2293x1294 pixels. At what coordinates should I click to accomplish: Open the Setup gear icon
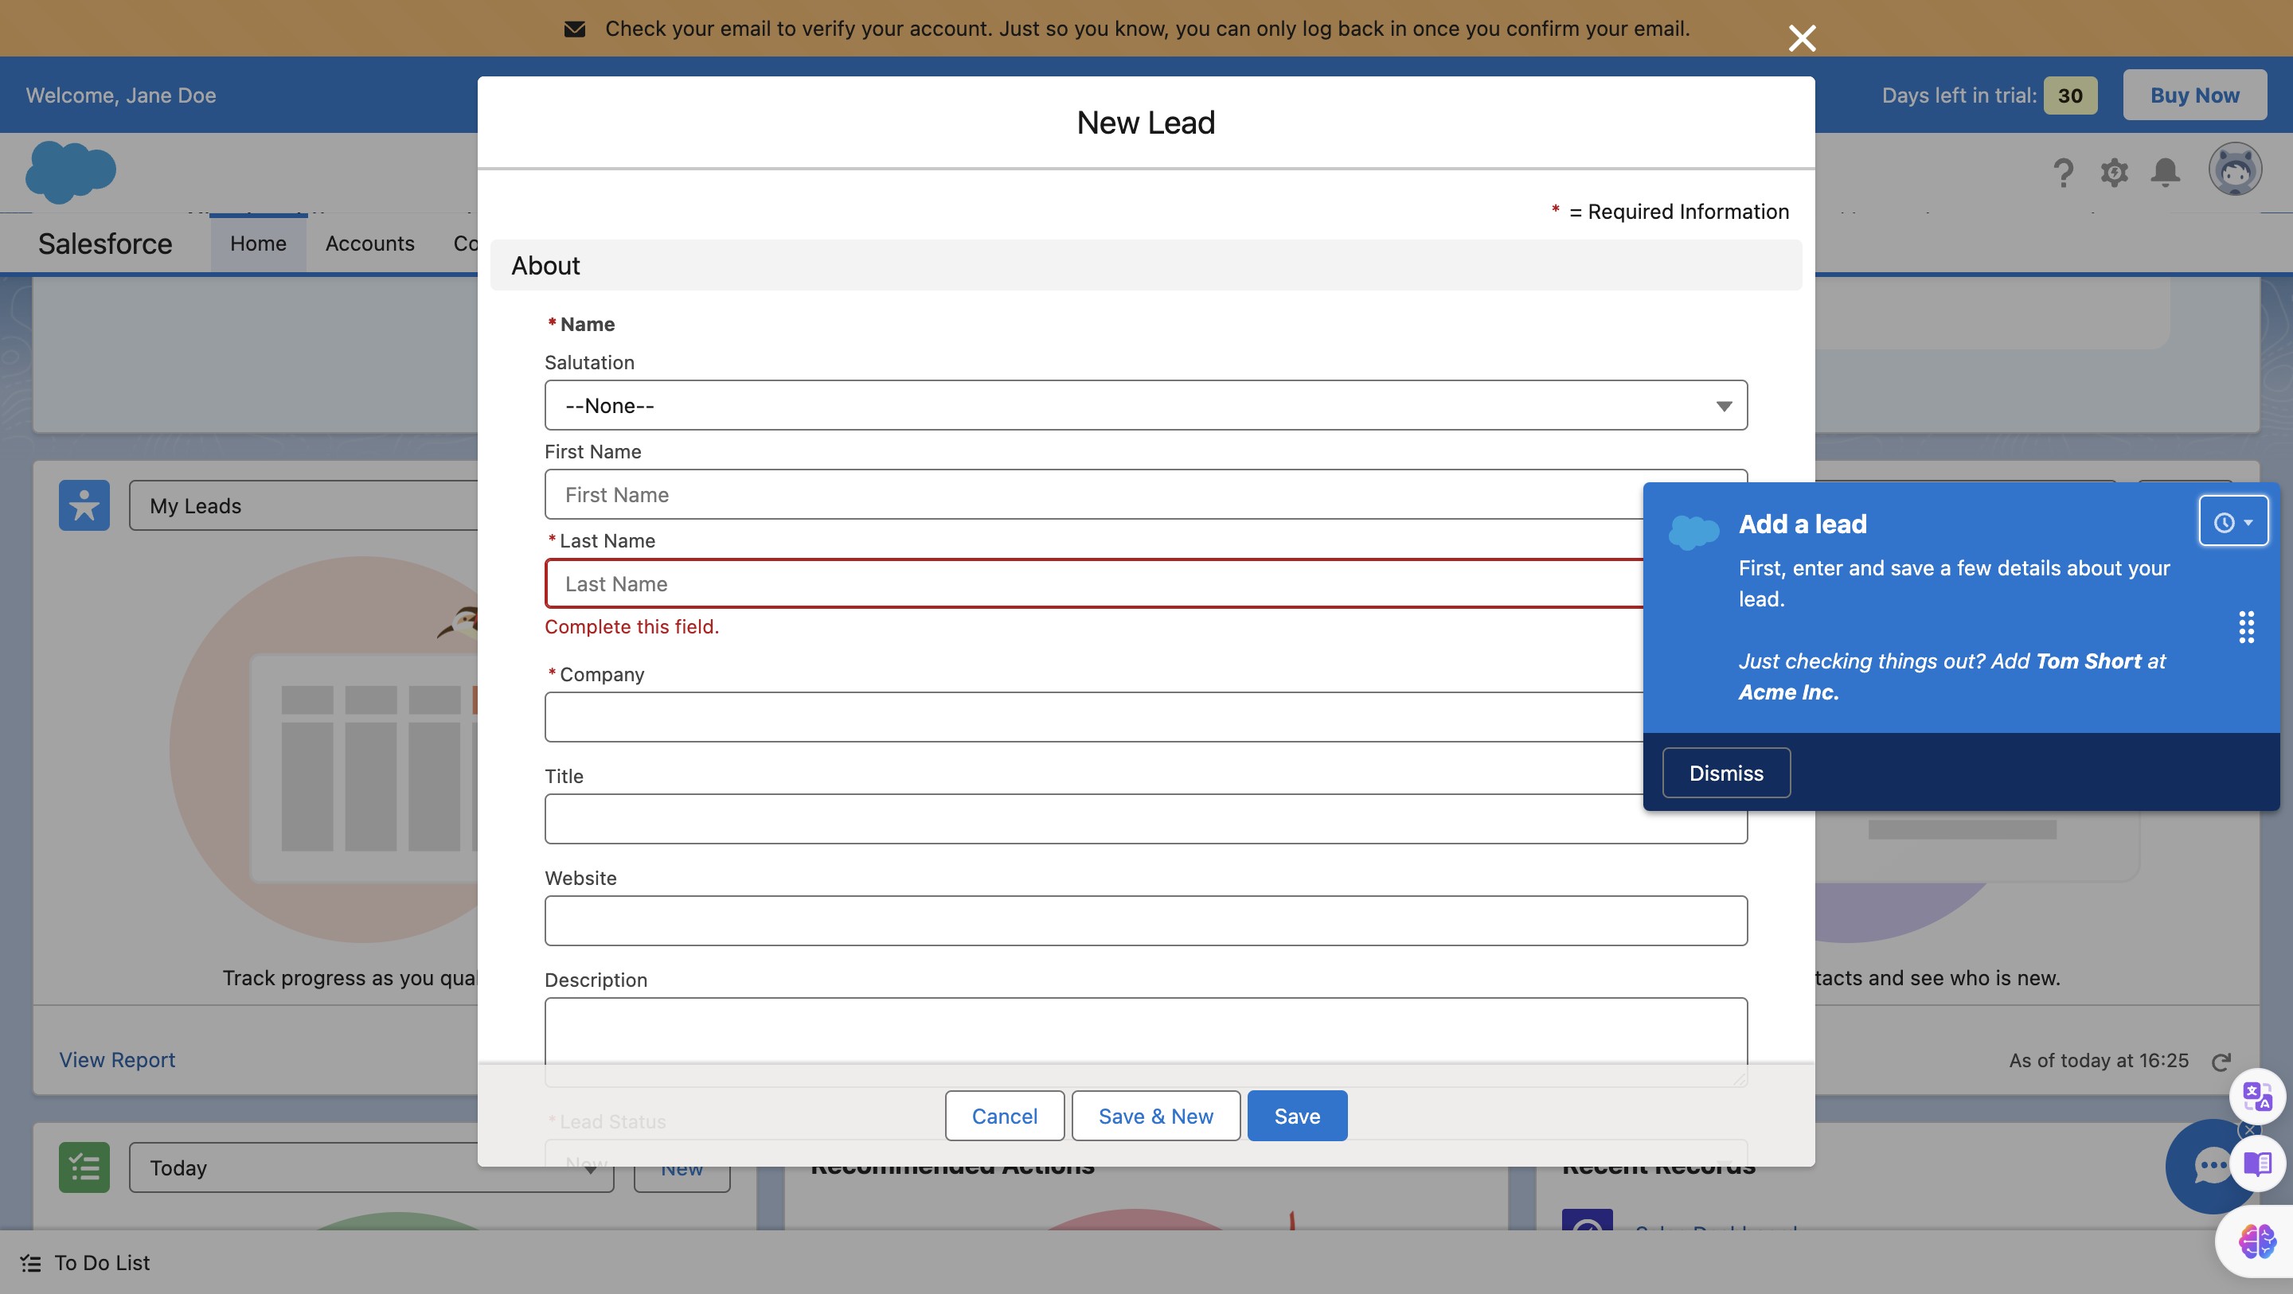(2114, 172)
